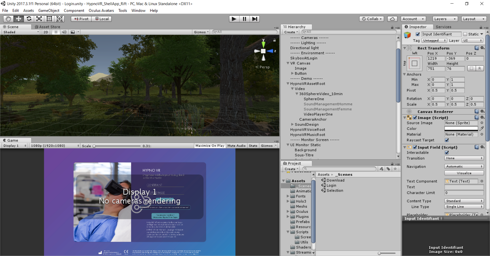The image size is (490, 256).
Task: Select the Rotate tool
Action: point(29,19)
